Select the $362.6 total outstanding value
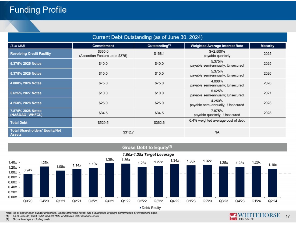The width and height of the screenshot is (296, 228). coord(160,122)
